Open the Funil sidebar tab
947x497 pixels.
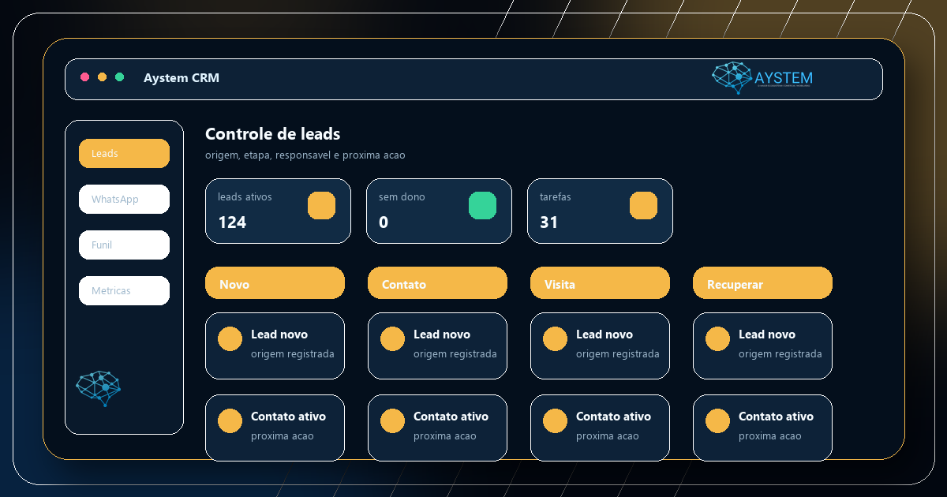click(x=124, y=245)
